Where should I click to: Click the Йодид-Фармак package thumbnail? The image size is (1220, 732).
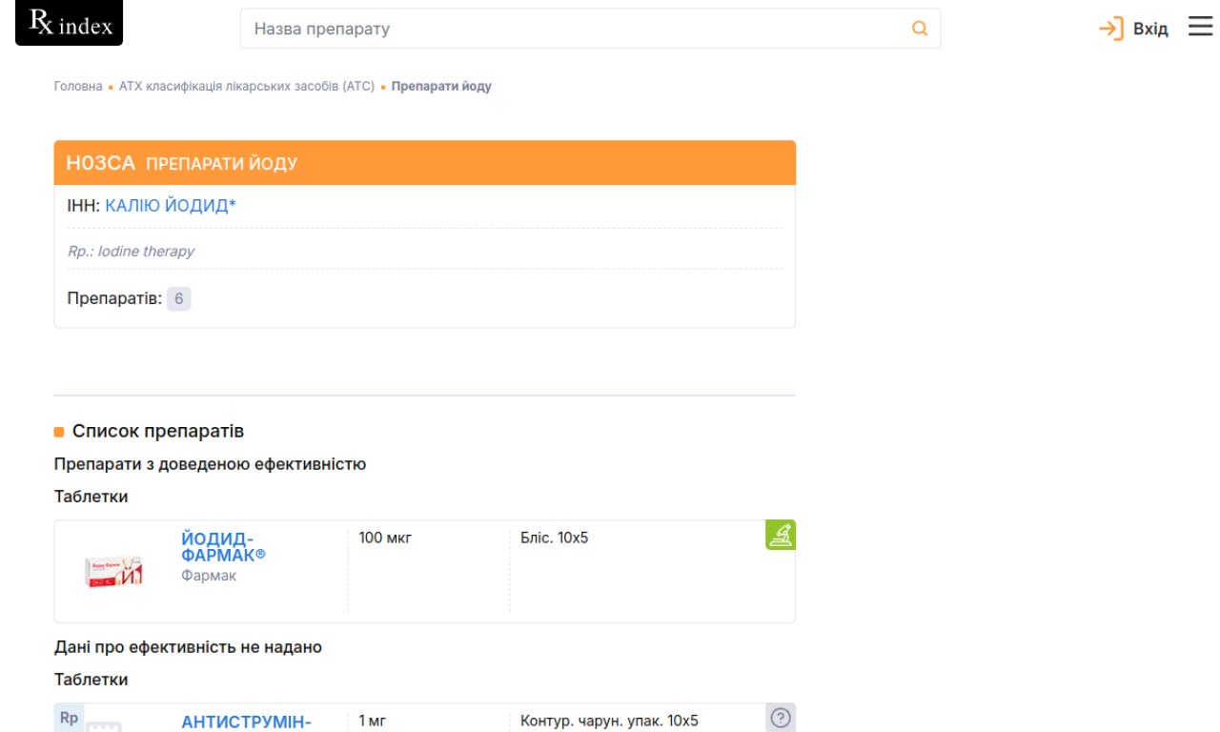(x=113, y=571)
